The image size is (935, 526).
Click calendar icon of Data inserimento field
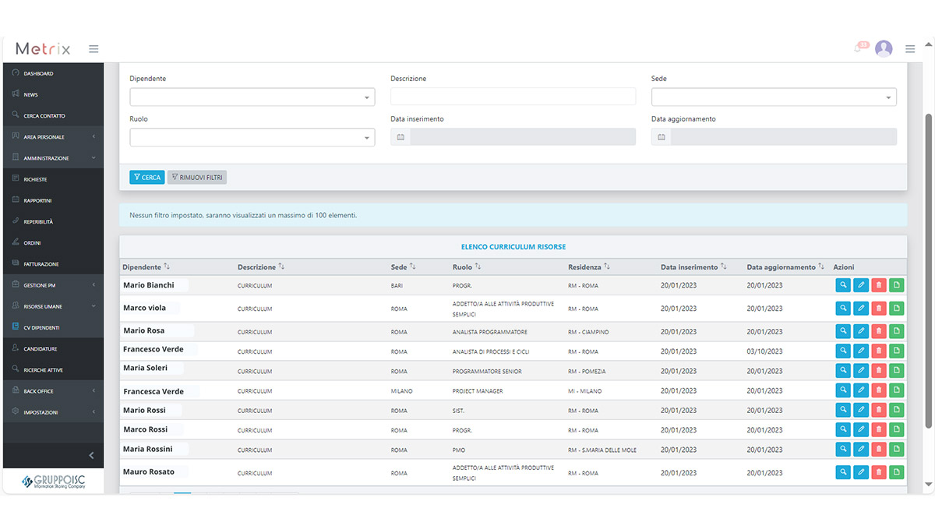400,137
